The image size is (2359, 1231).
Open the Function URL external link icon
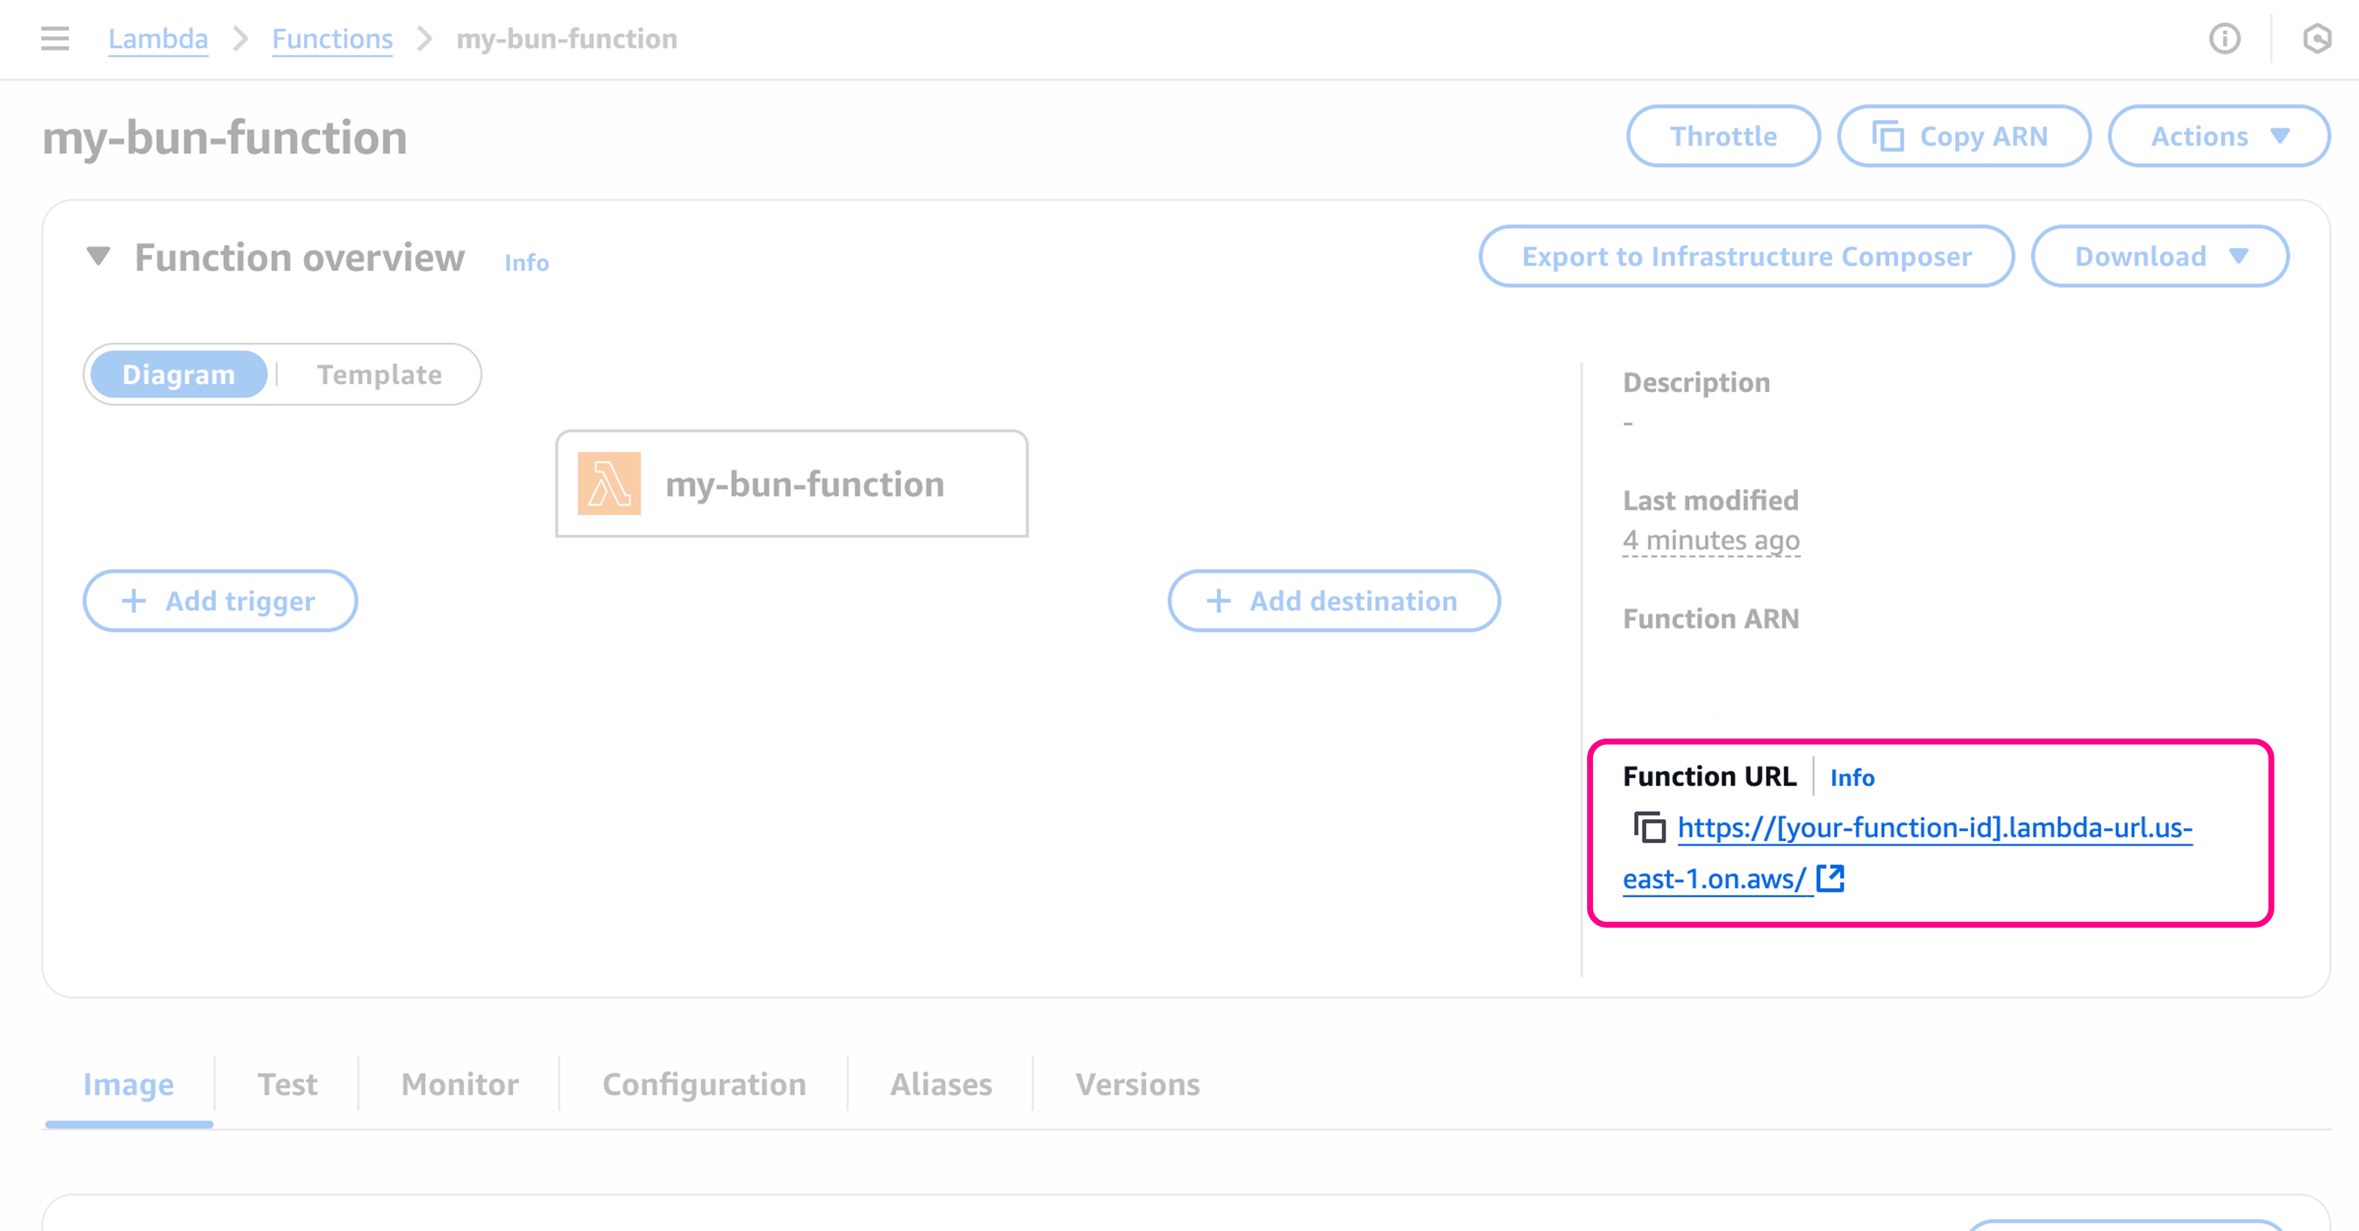click(1830, 878)
